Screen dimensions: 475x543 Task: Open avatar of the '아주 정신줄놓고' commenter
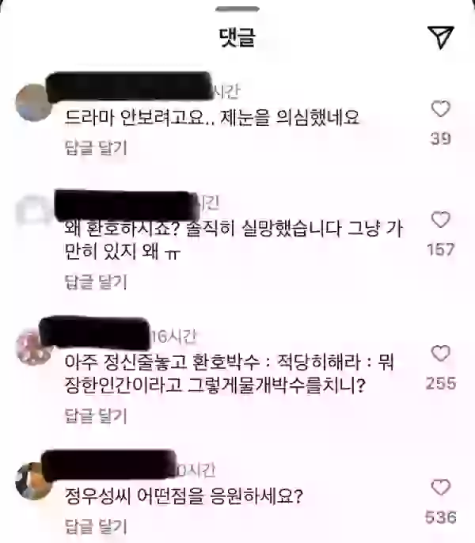[x=33, y=347]
